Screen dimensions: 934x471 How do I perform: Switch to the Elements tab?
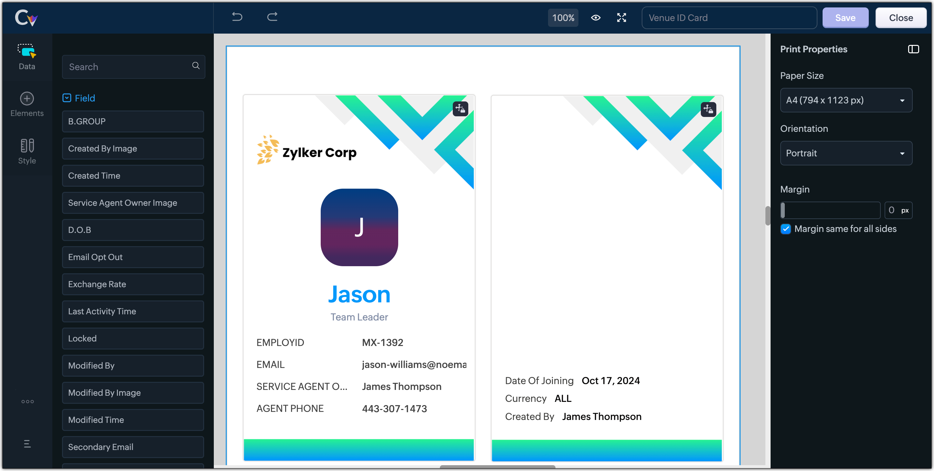click(27, 104)
